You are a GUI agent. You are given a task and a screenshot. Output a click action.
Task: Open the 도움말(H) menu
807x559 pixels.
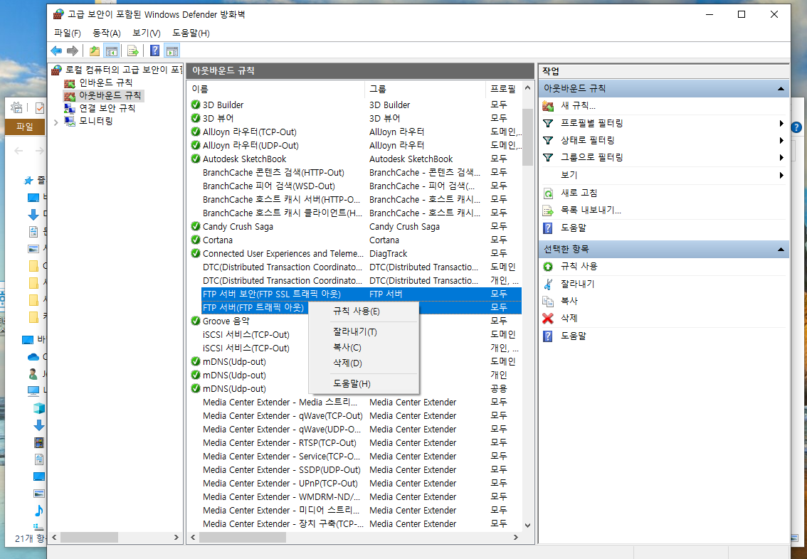tap(191, 33)
